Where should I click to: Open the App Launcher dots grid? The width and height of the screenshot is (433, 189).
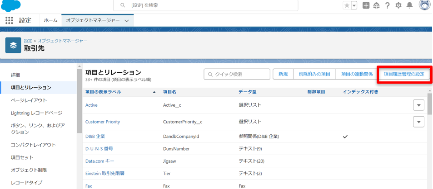click(x=9, y=20)
